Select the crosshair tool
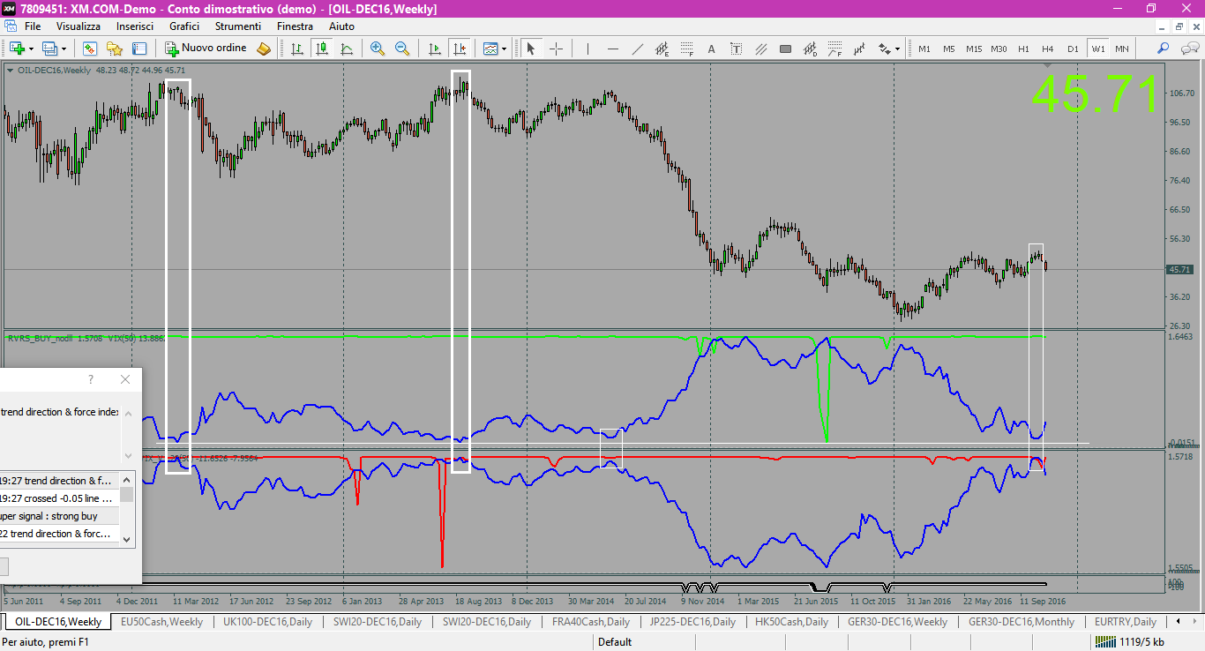Viewport: 1205px width, 651px height. (x=556, y=49)
